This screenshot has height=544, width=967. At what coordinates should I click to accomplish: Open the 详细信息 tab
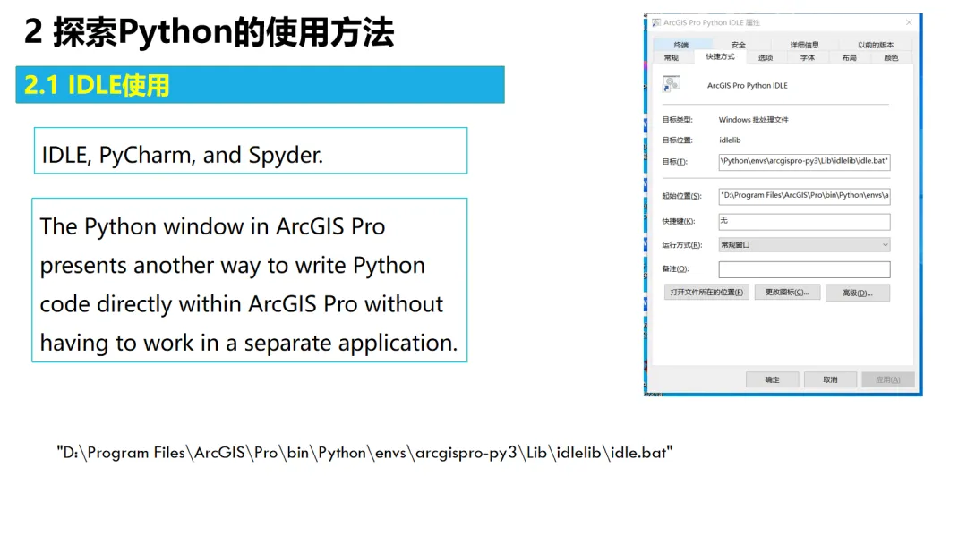pos(804,45)
